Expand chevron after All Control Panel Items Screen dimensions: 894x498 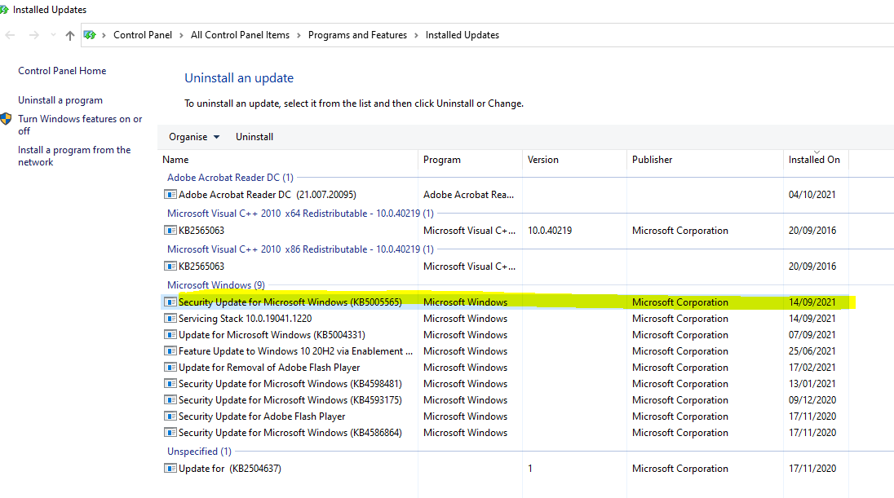299,35
